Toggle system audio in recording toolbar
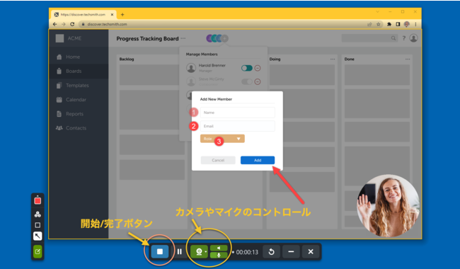 pyautogui.click(x=219, y=248)
